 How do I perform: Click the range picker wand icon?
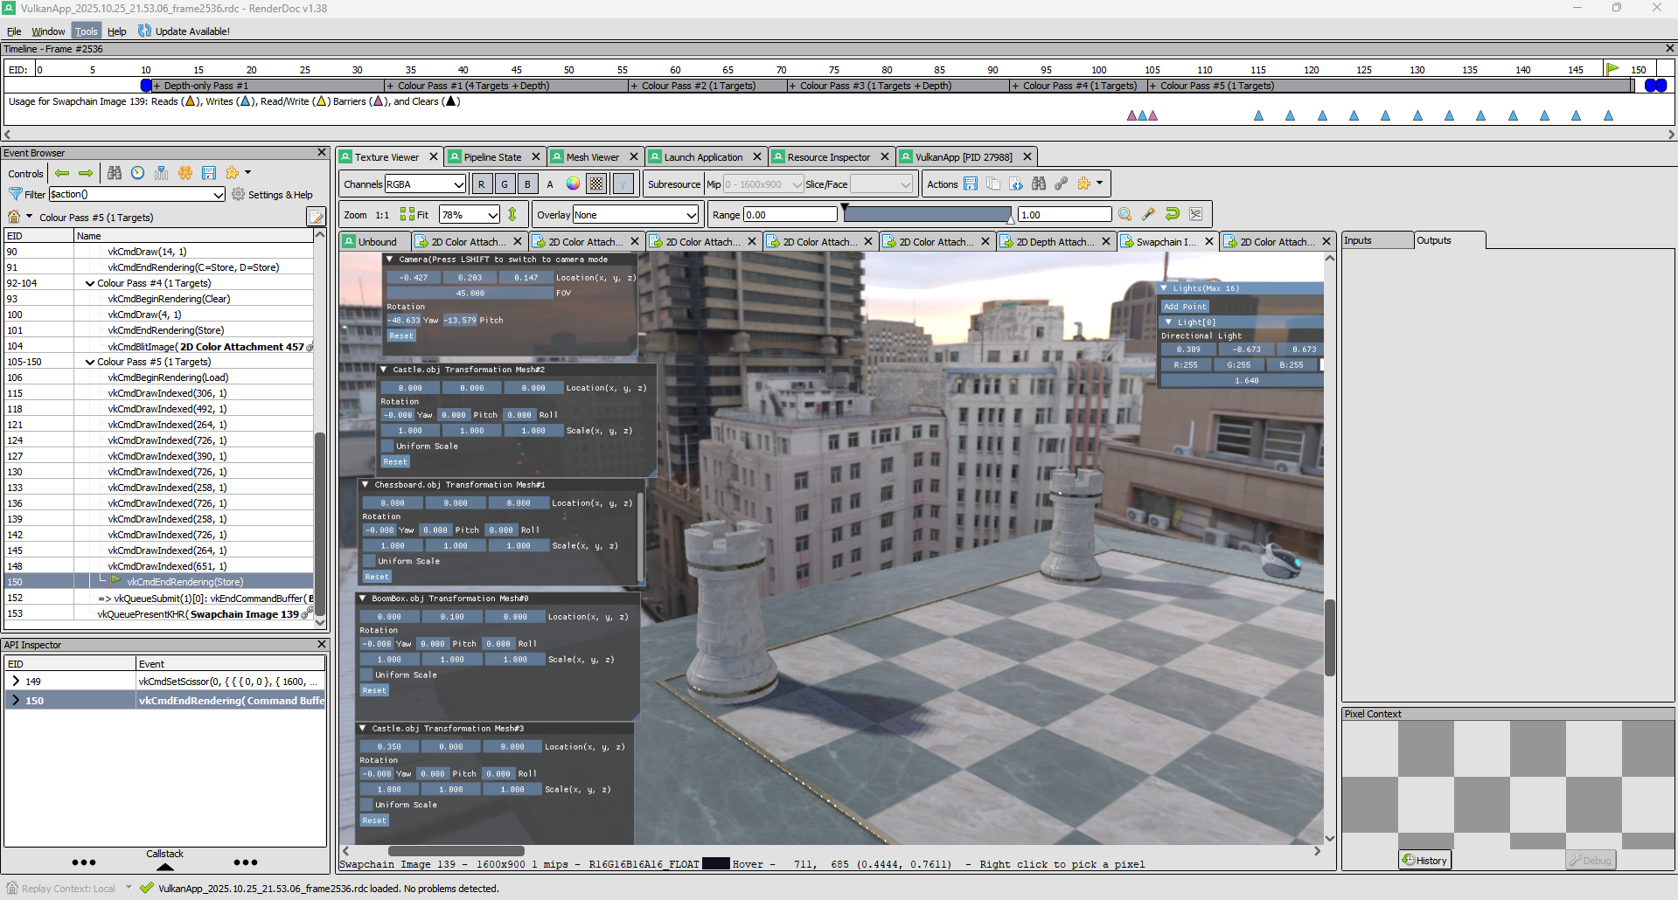1149,214
